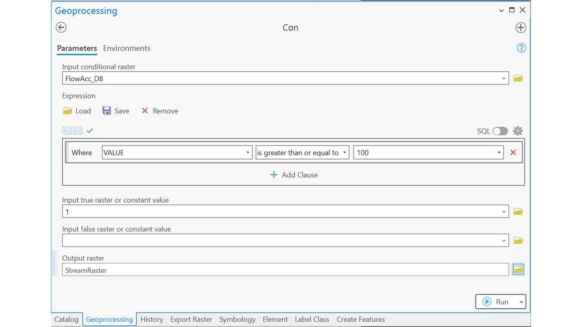Switch to the Environments tab
Image resolution: width=582 pixels, height=327 pixels.
(126, 48)
